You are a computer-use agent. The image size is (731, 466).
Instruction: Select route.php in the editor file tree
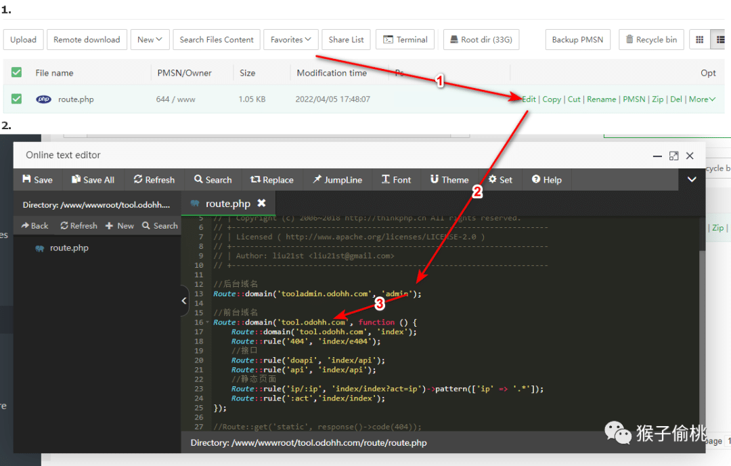point(68,248)
